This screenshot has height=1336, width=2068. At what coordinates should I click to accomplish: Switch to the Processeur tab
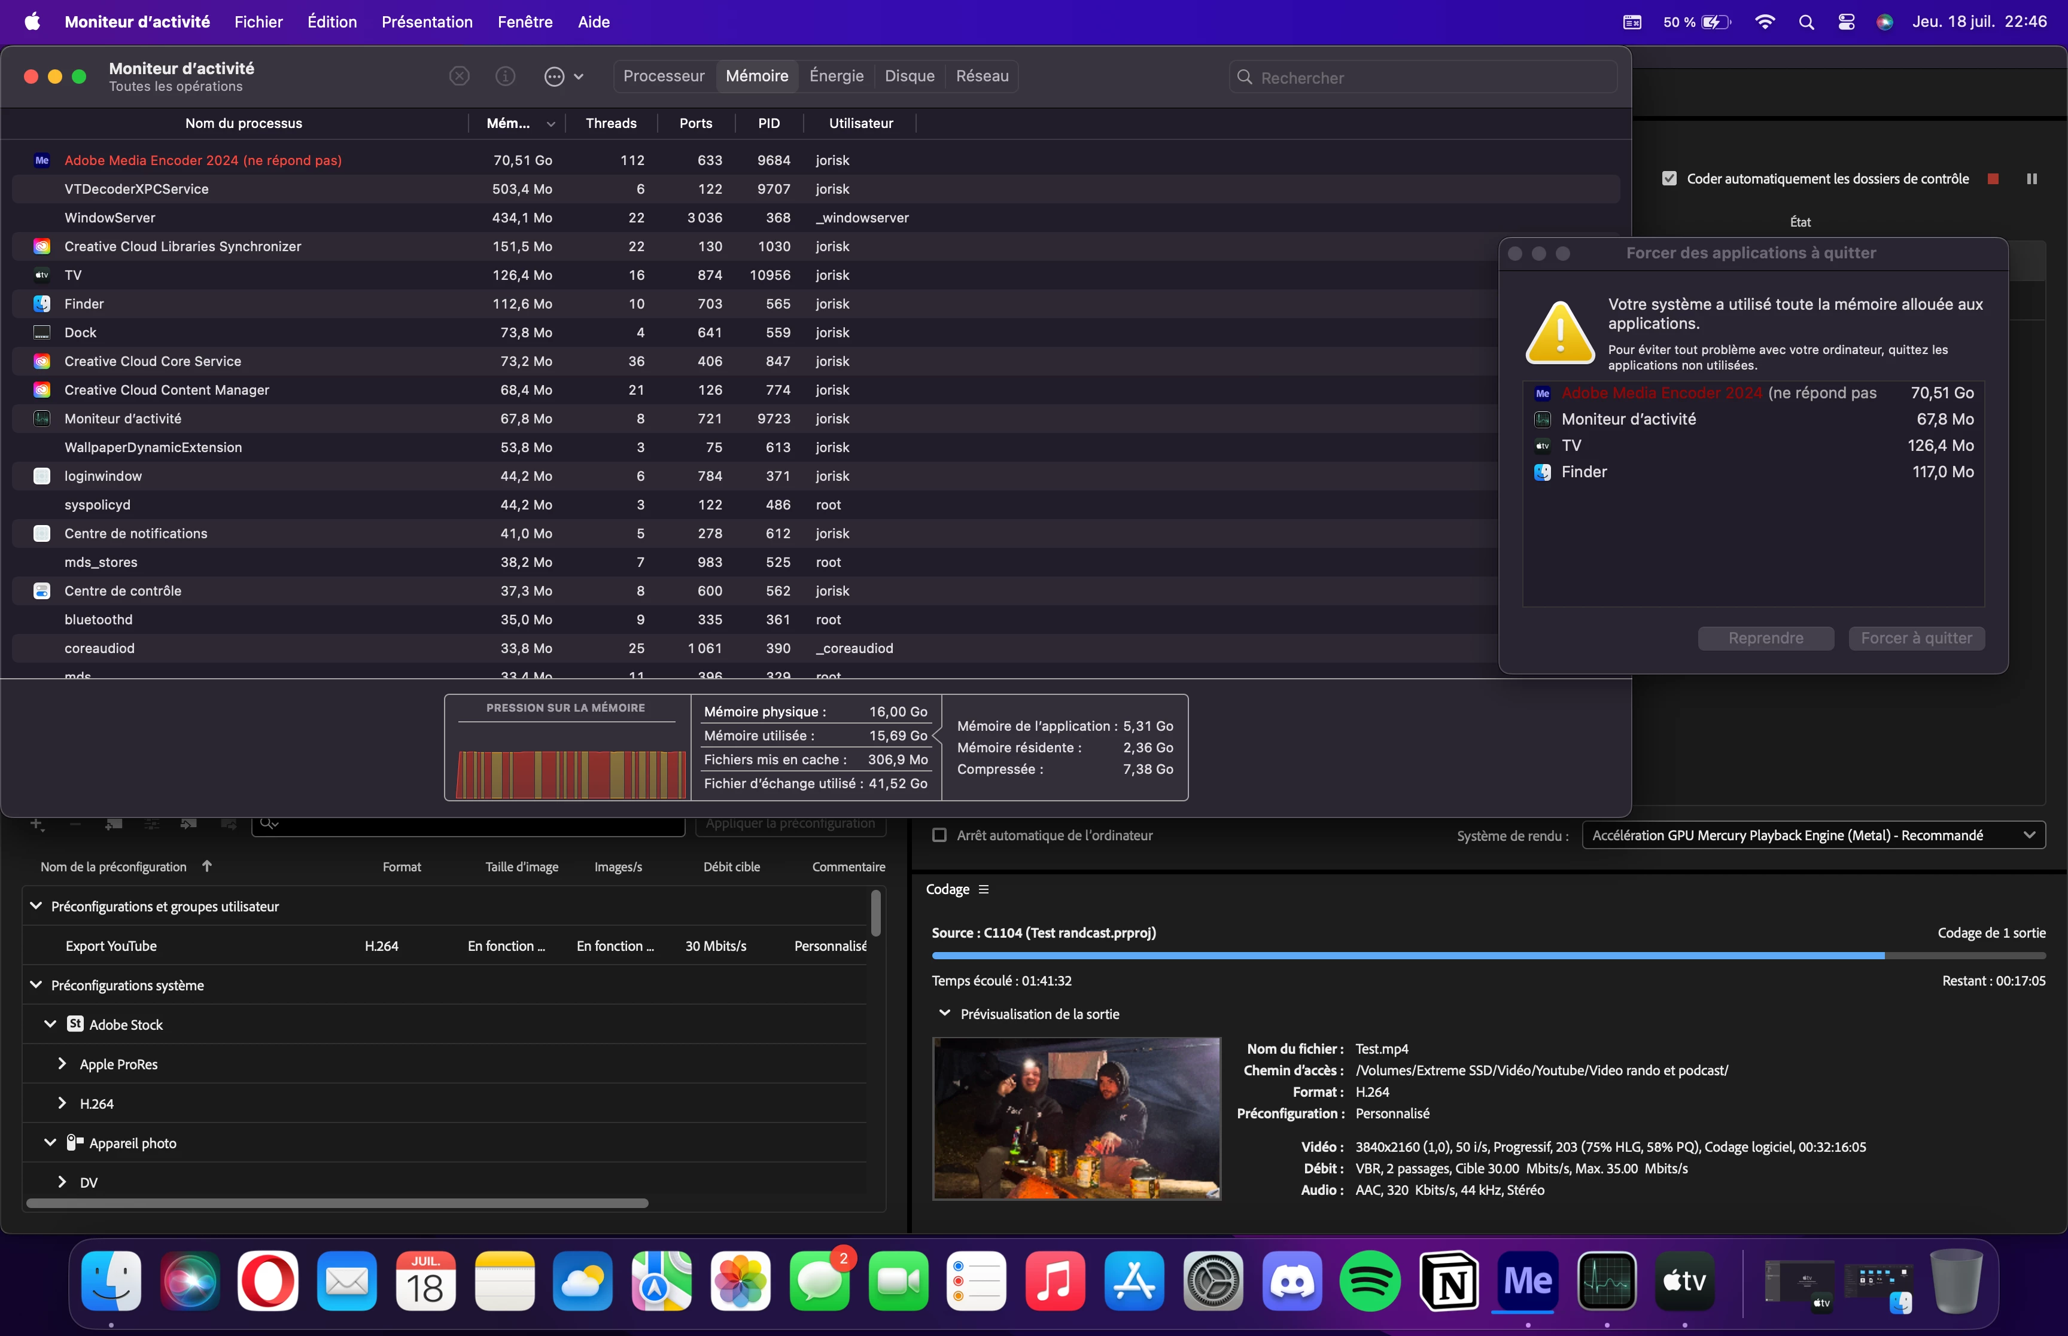[663, 77]
